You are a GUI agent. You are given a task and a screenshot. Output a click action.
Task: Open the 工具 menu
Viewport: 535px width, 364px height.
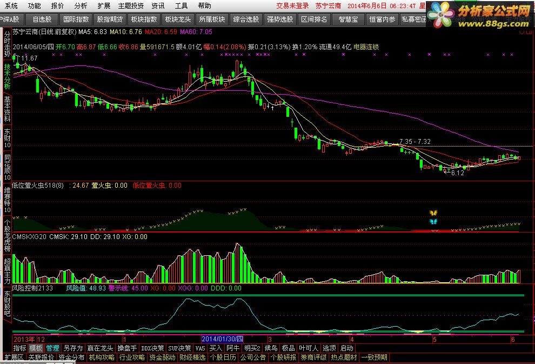(181, 6)
